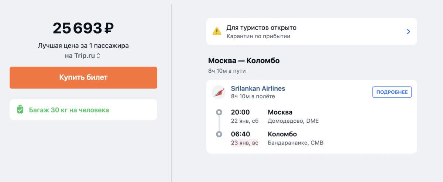Screen dimensions: 443x182
Task: Click the highlighted 23 янв, вс date
Action: point(244,143)
